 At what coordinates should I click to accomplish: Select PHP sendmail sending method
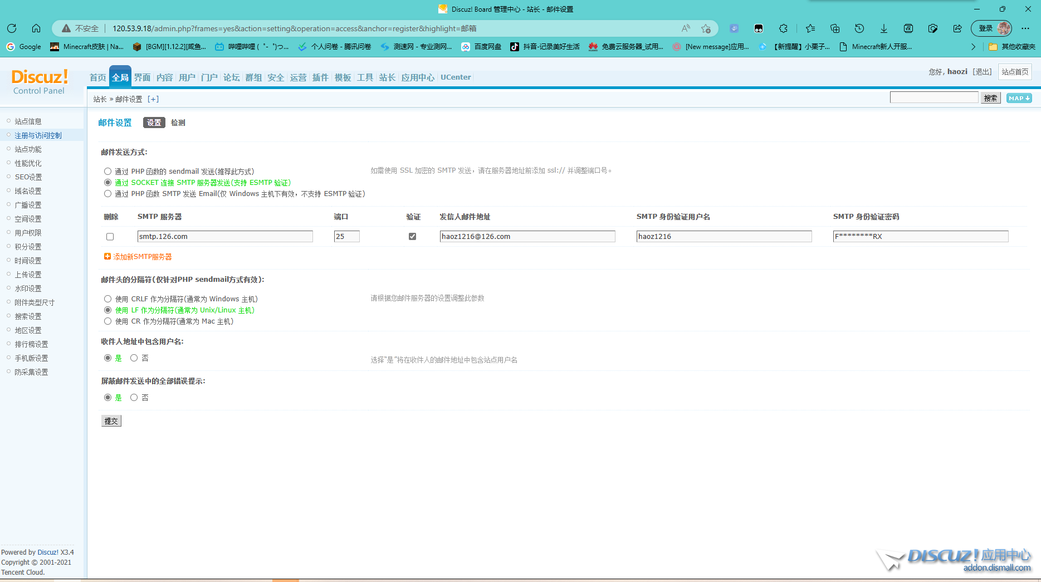[x=107, y=171]
